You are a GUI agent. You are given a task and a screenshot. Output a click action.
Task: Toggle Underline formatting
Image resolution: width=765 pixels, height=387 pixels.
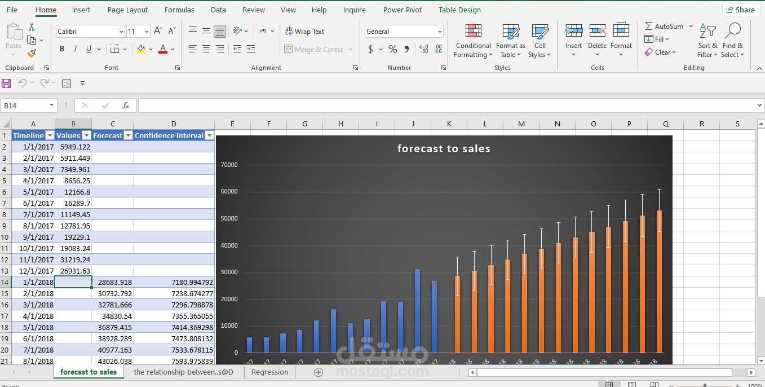pyautogui.click(x=89, y=49)
